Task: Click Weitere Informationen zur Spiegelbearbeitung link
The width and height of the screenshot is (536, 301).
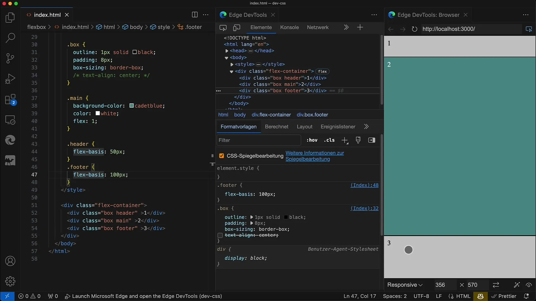Action: pyautogui.click(x=315, y=156)
